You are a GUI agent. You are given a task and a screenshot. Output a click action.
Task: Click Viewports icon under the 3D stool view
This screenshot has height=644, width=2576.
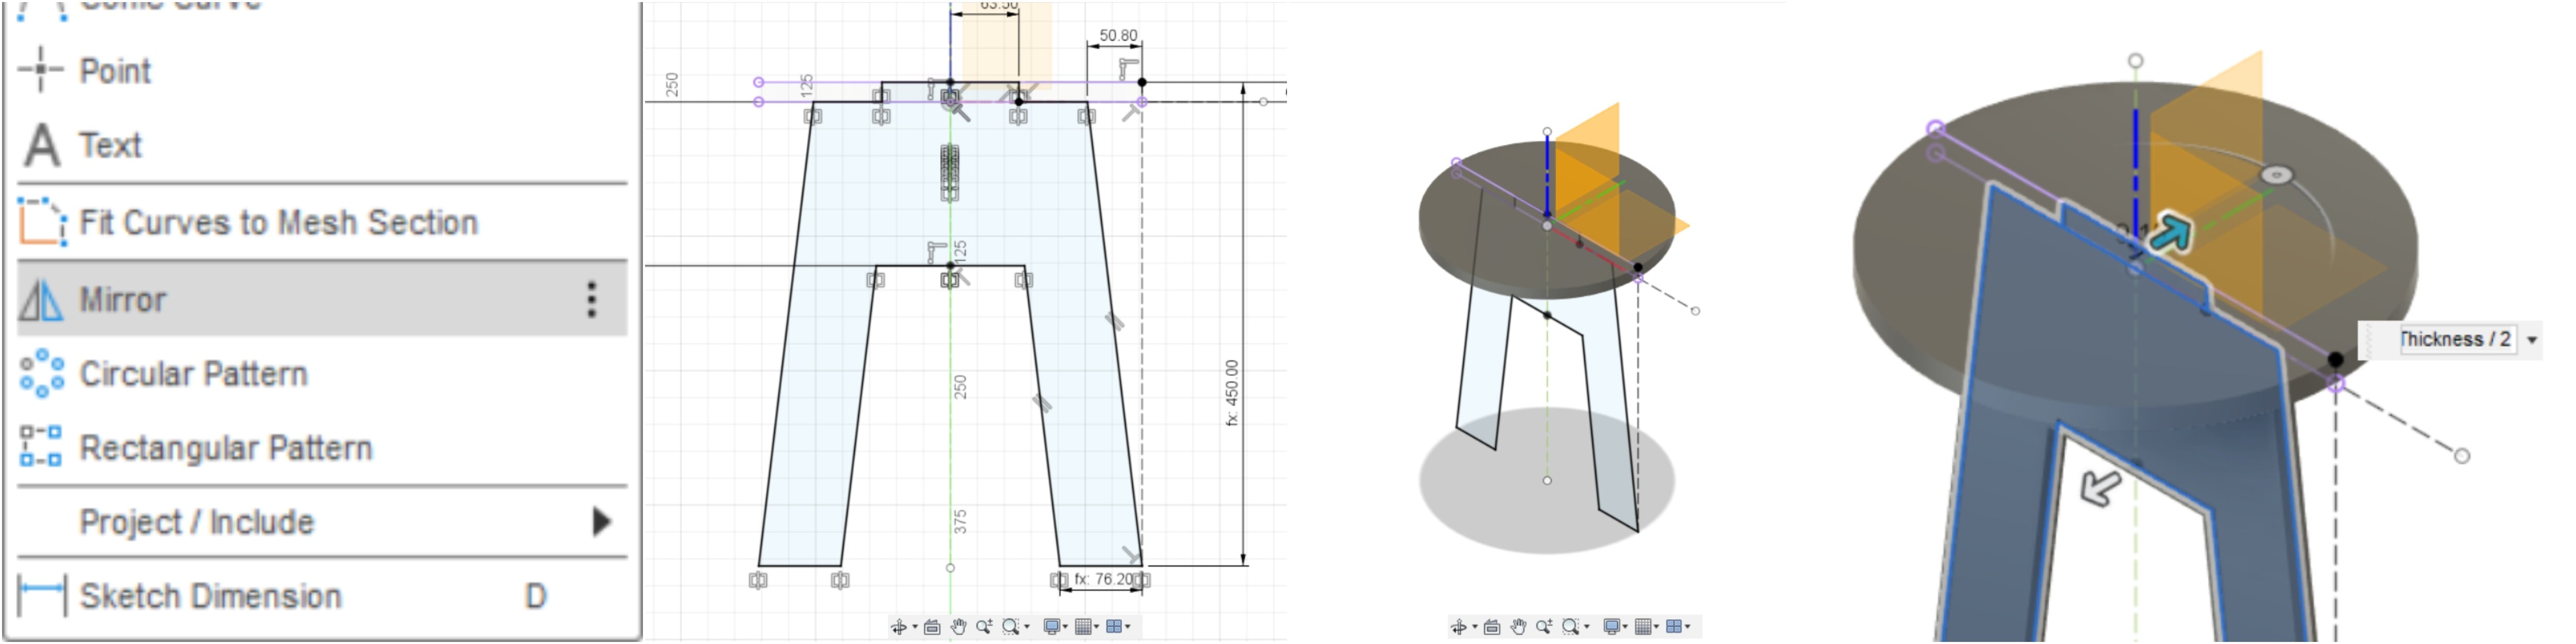1674,627
